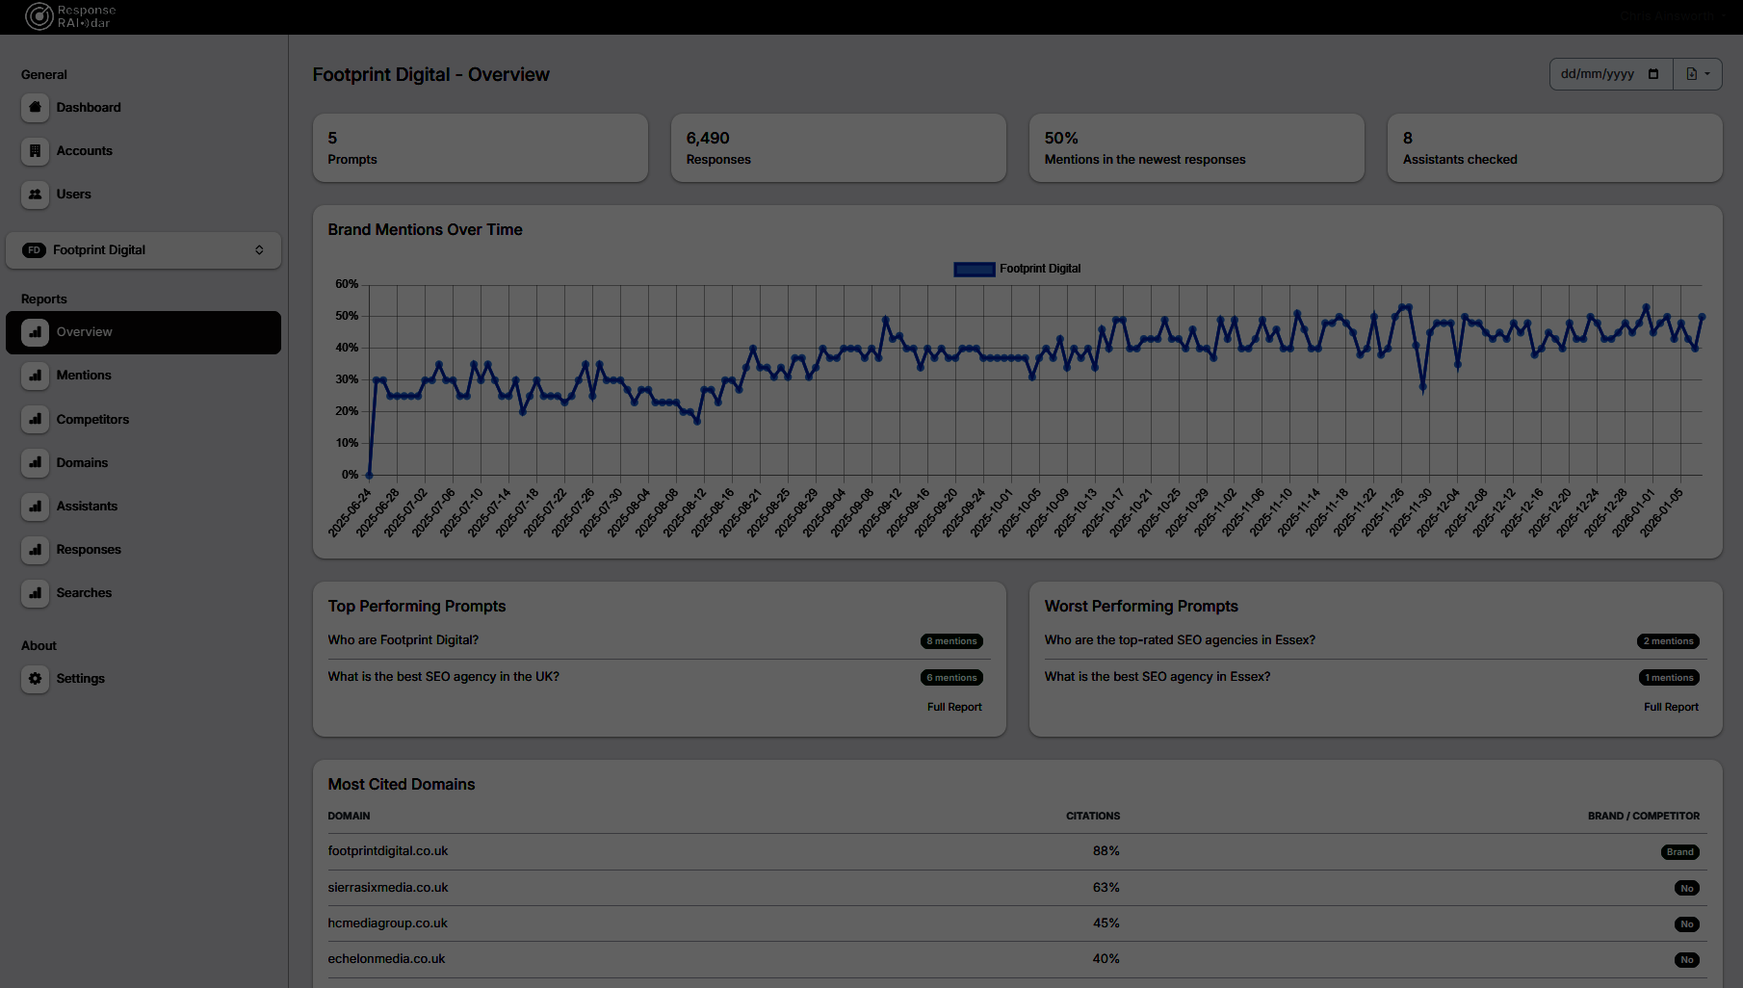Click the Response RAIdar logo icon

point(39,15)
